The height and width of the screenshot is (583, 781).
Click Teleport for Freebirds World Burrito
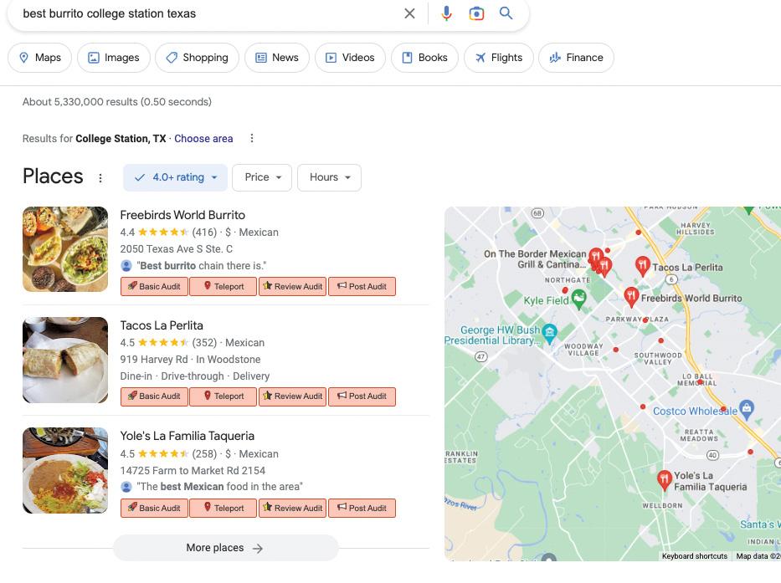pyautogui.click(x=224, y=287)
